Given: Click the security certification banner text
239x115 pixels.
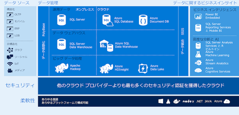Looking at the screenshot, I should point(140,86).
